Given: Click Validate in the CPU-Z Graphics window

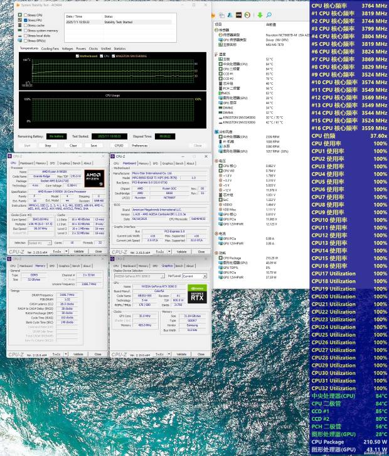Looking at the screenshot, I should (181, 354).
